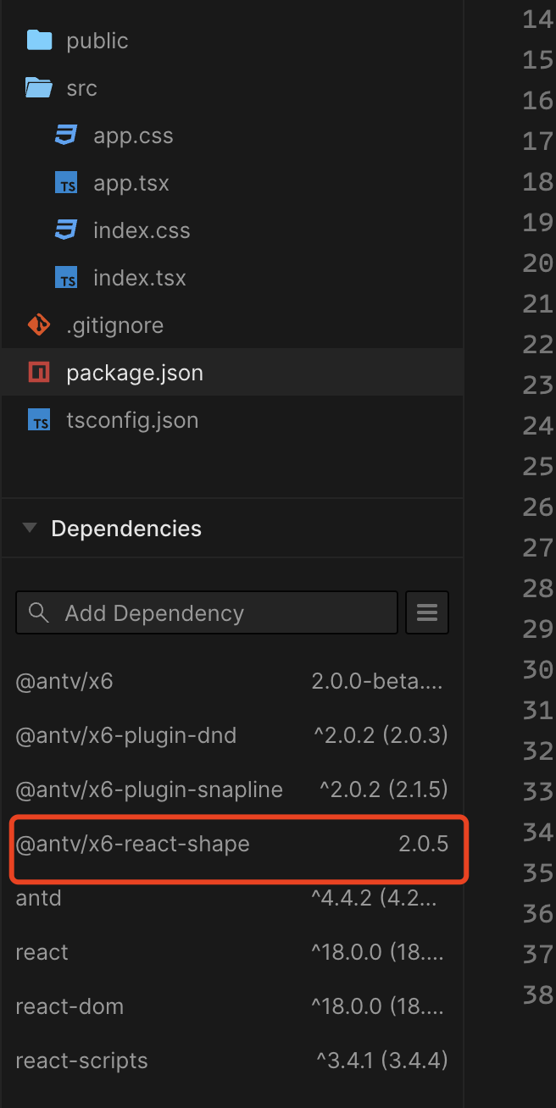Open the package.json file

(136, 372)
